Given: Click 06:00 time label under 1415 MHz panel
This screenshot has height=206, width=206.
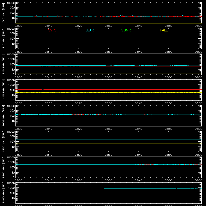Looking at the screenshot, I should click(x=198, y=103).
